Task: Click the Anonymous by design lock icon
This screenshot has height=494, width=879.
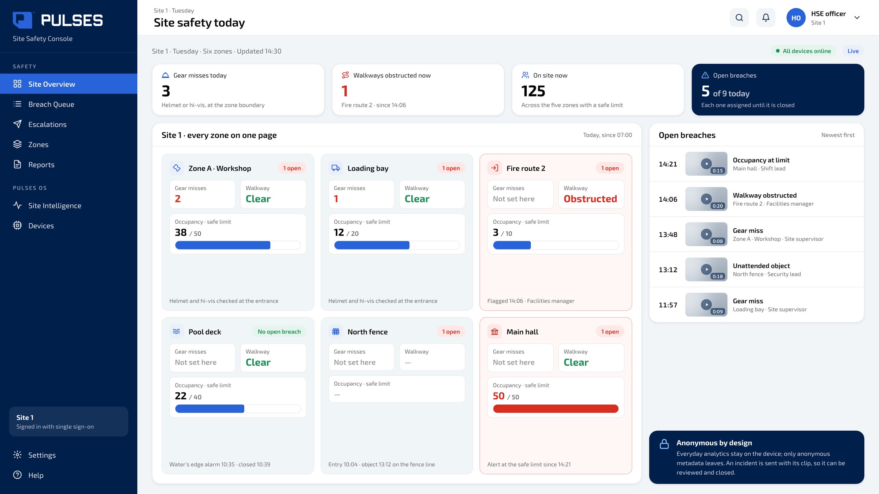Action: click(664, 444)
